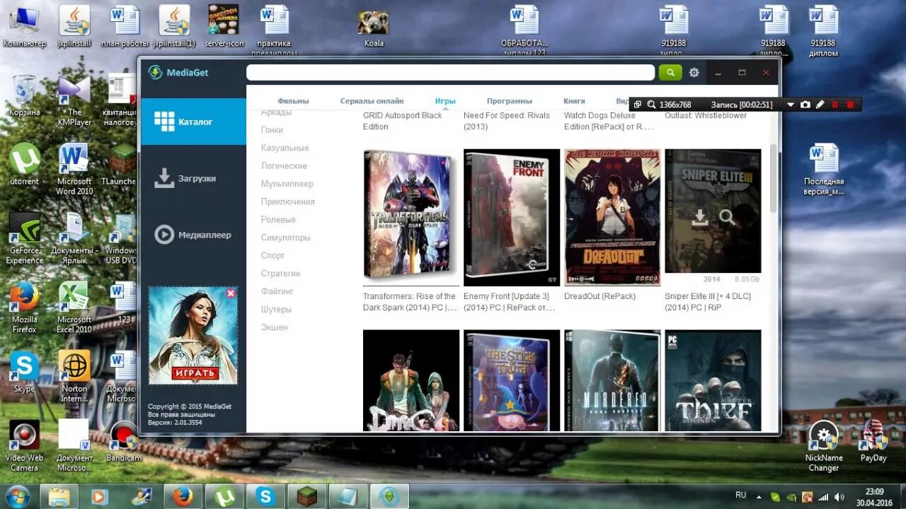
Task: Click the magnifier icon on Sniper Elite III
Action: click(x=727, y=218)
